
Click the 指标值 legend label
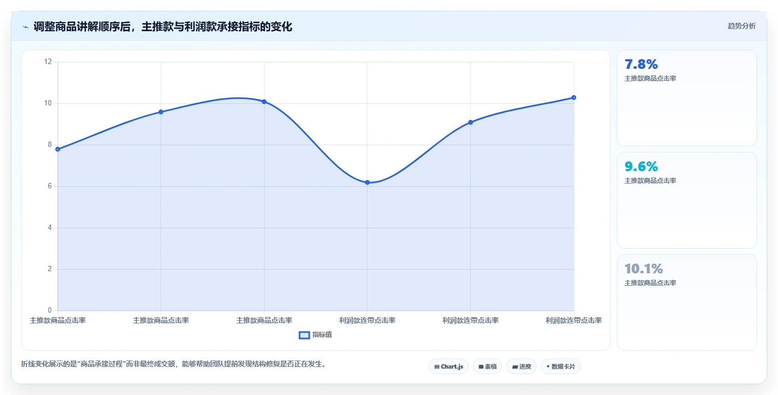pos(322,335)
